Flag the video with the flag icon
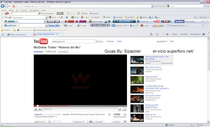Screen dimensions: 210x127 (x=125, y=122)
